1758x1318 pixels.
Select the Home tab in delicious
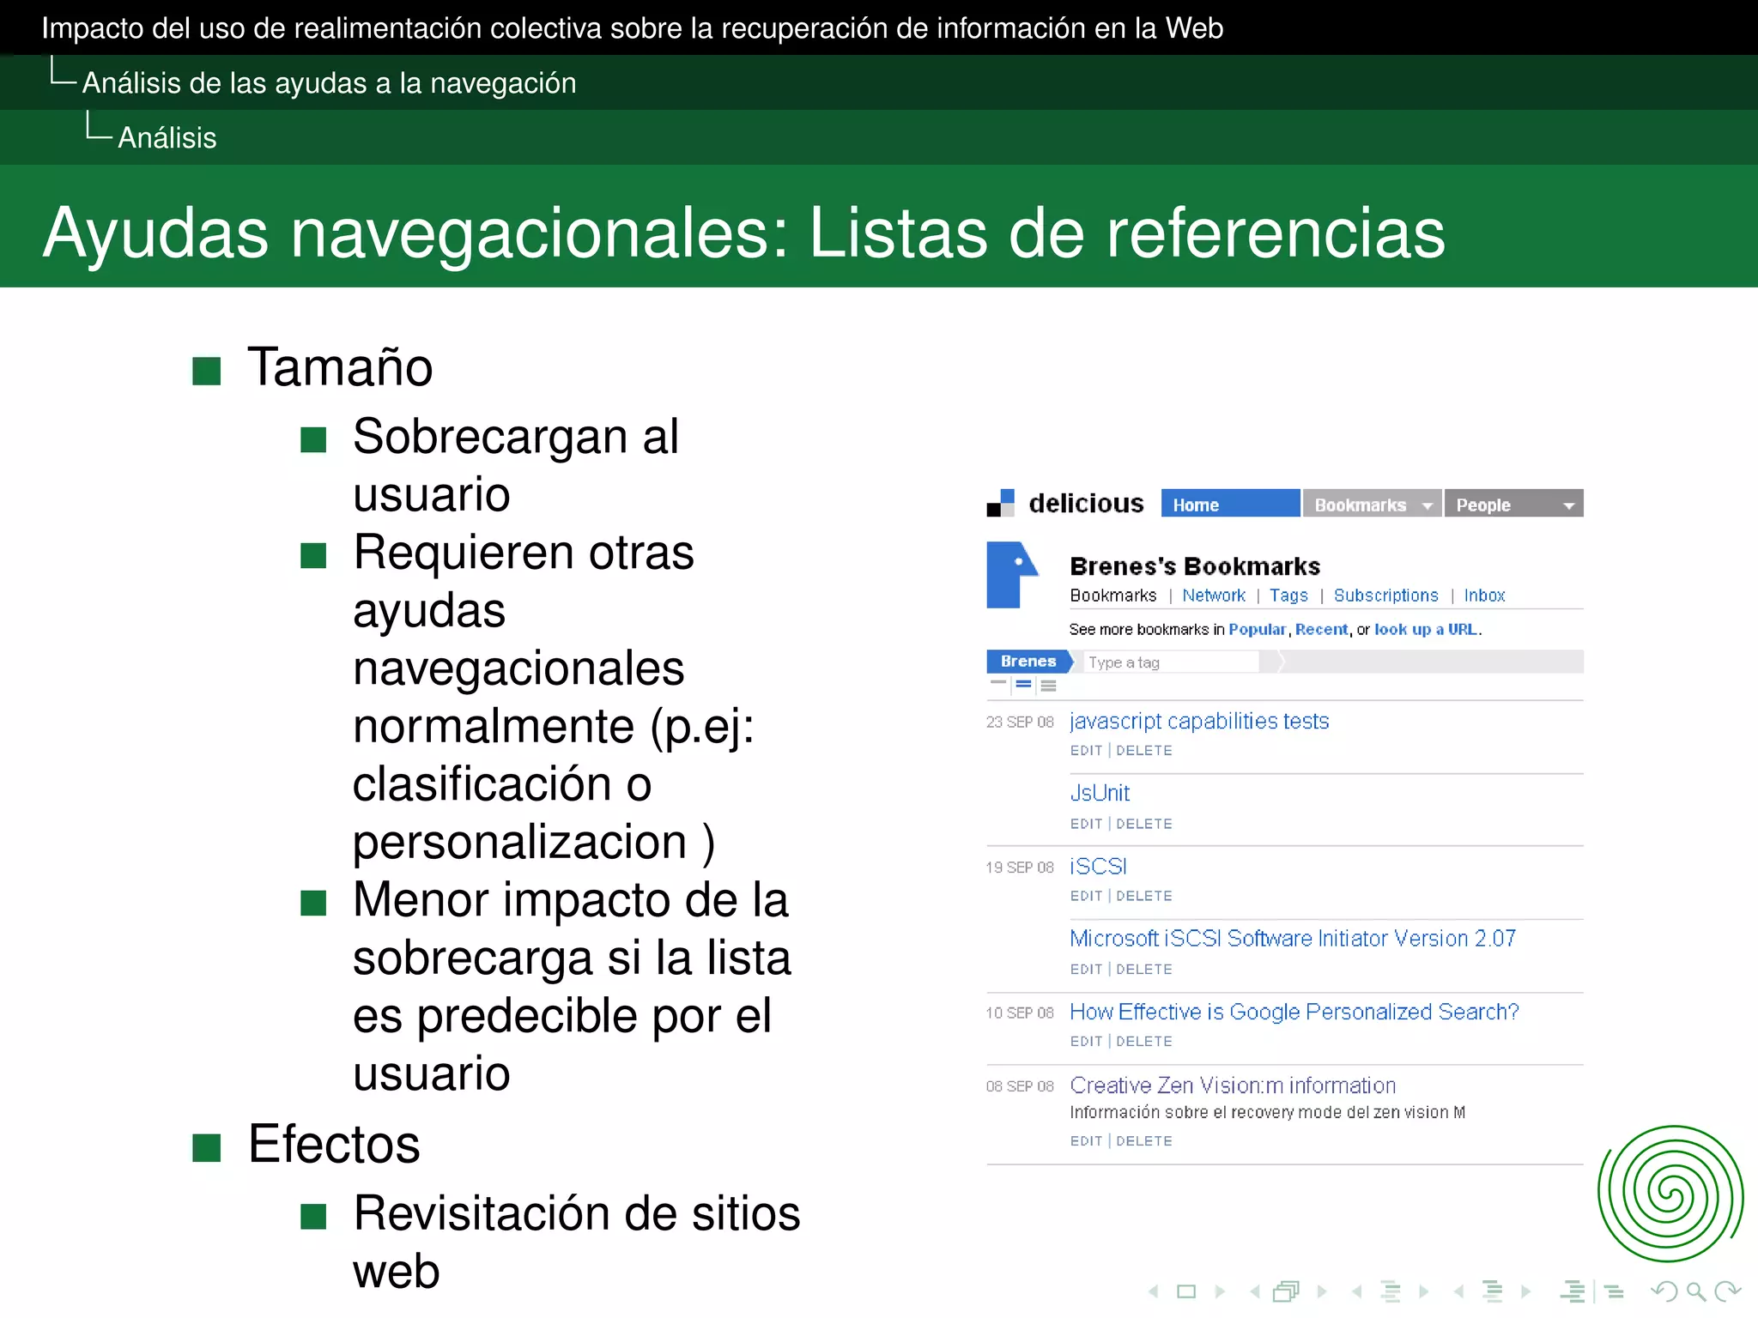tap(1230, 504)
